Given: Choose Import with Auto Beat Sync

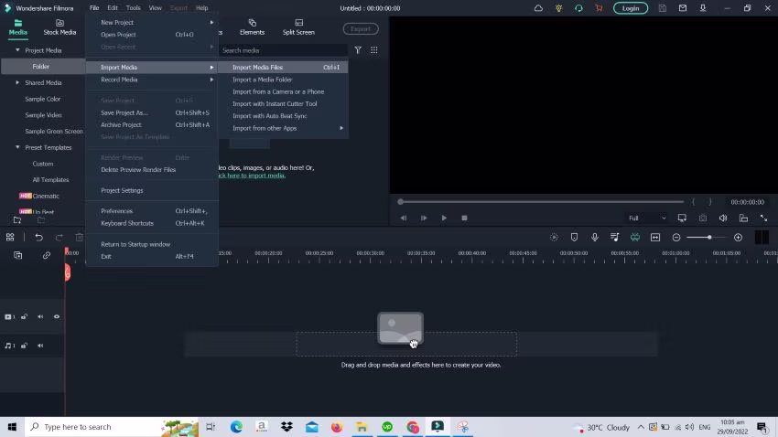Looking at the screenshot, I should coord(283,116).
